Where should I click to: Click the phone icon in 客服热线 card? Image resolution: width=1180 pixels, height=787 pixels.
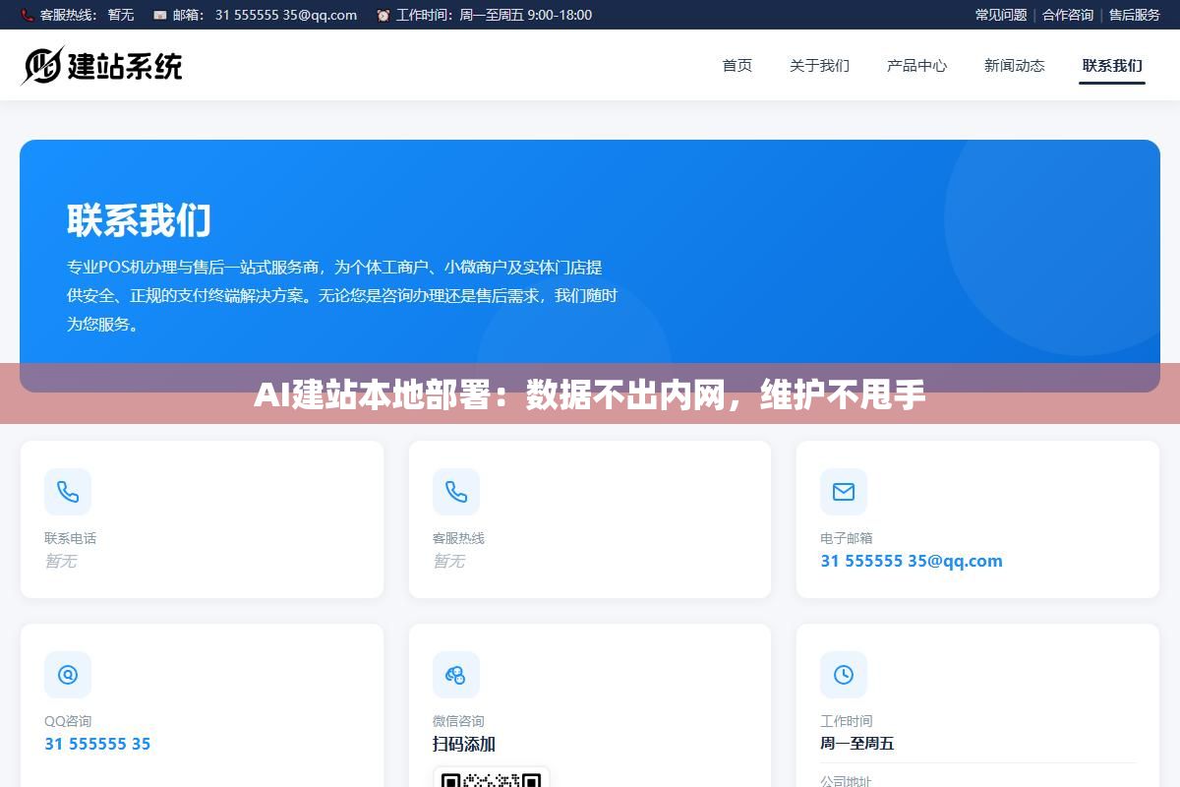pyautogui.click(x=456, y=492)
